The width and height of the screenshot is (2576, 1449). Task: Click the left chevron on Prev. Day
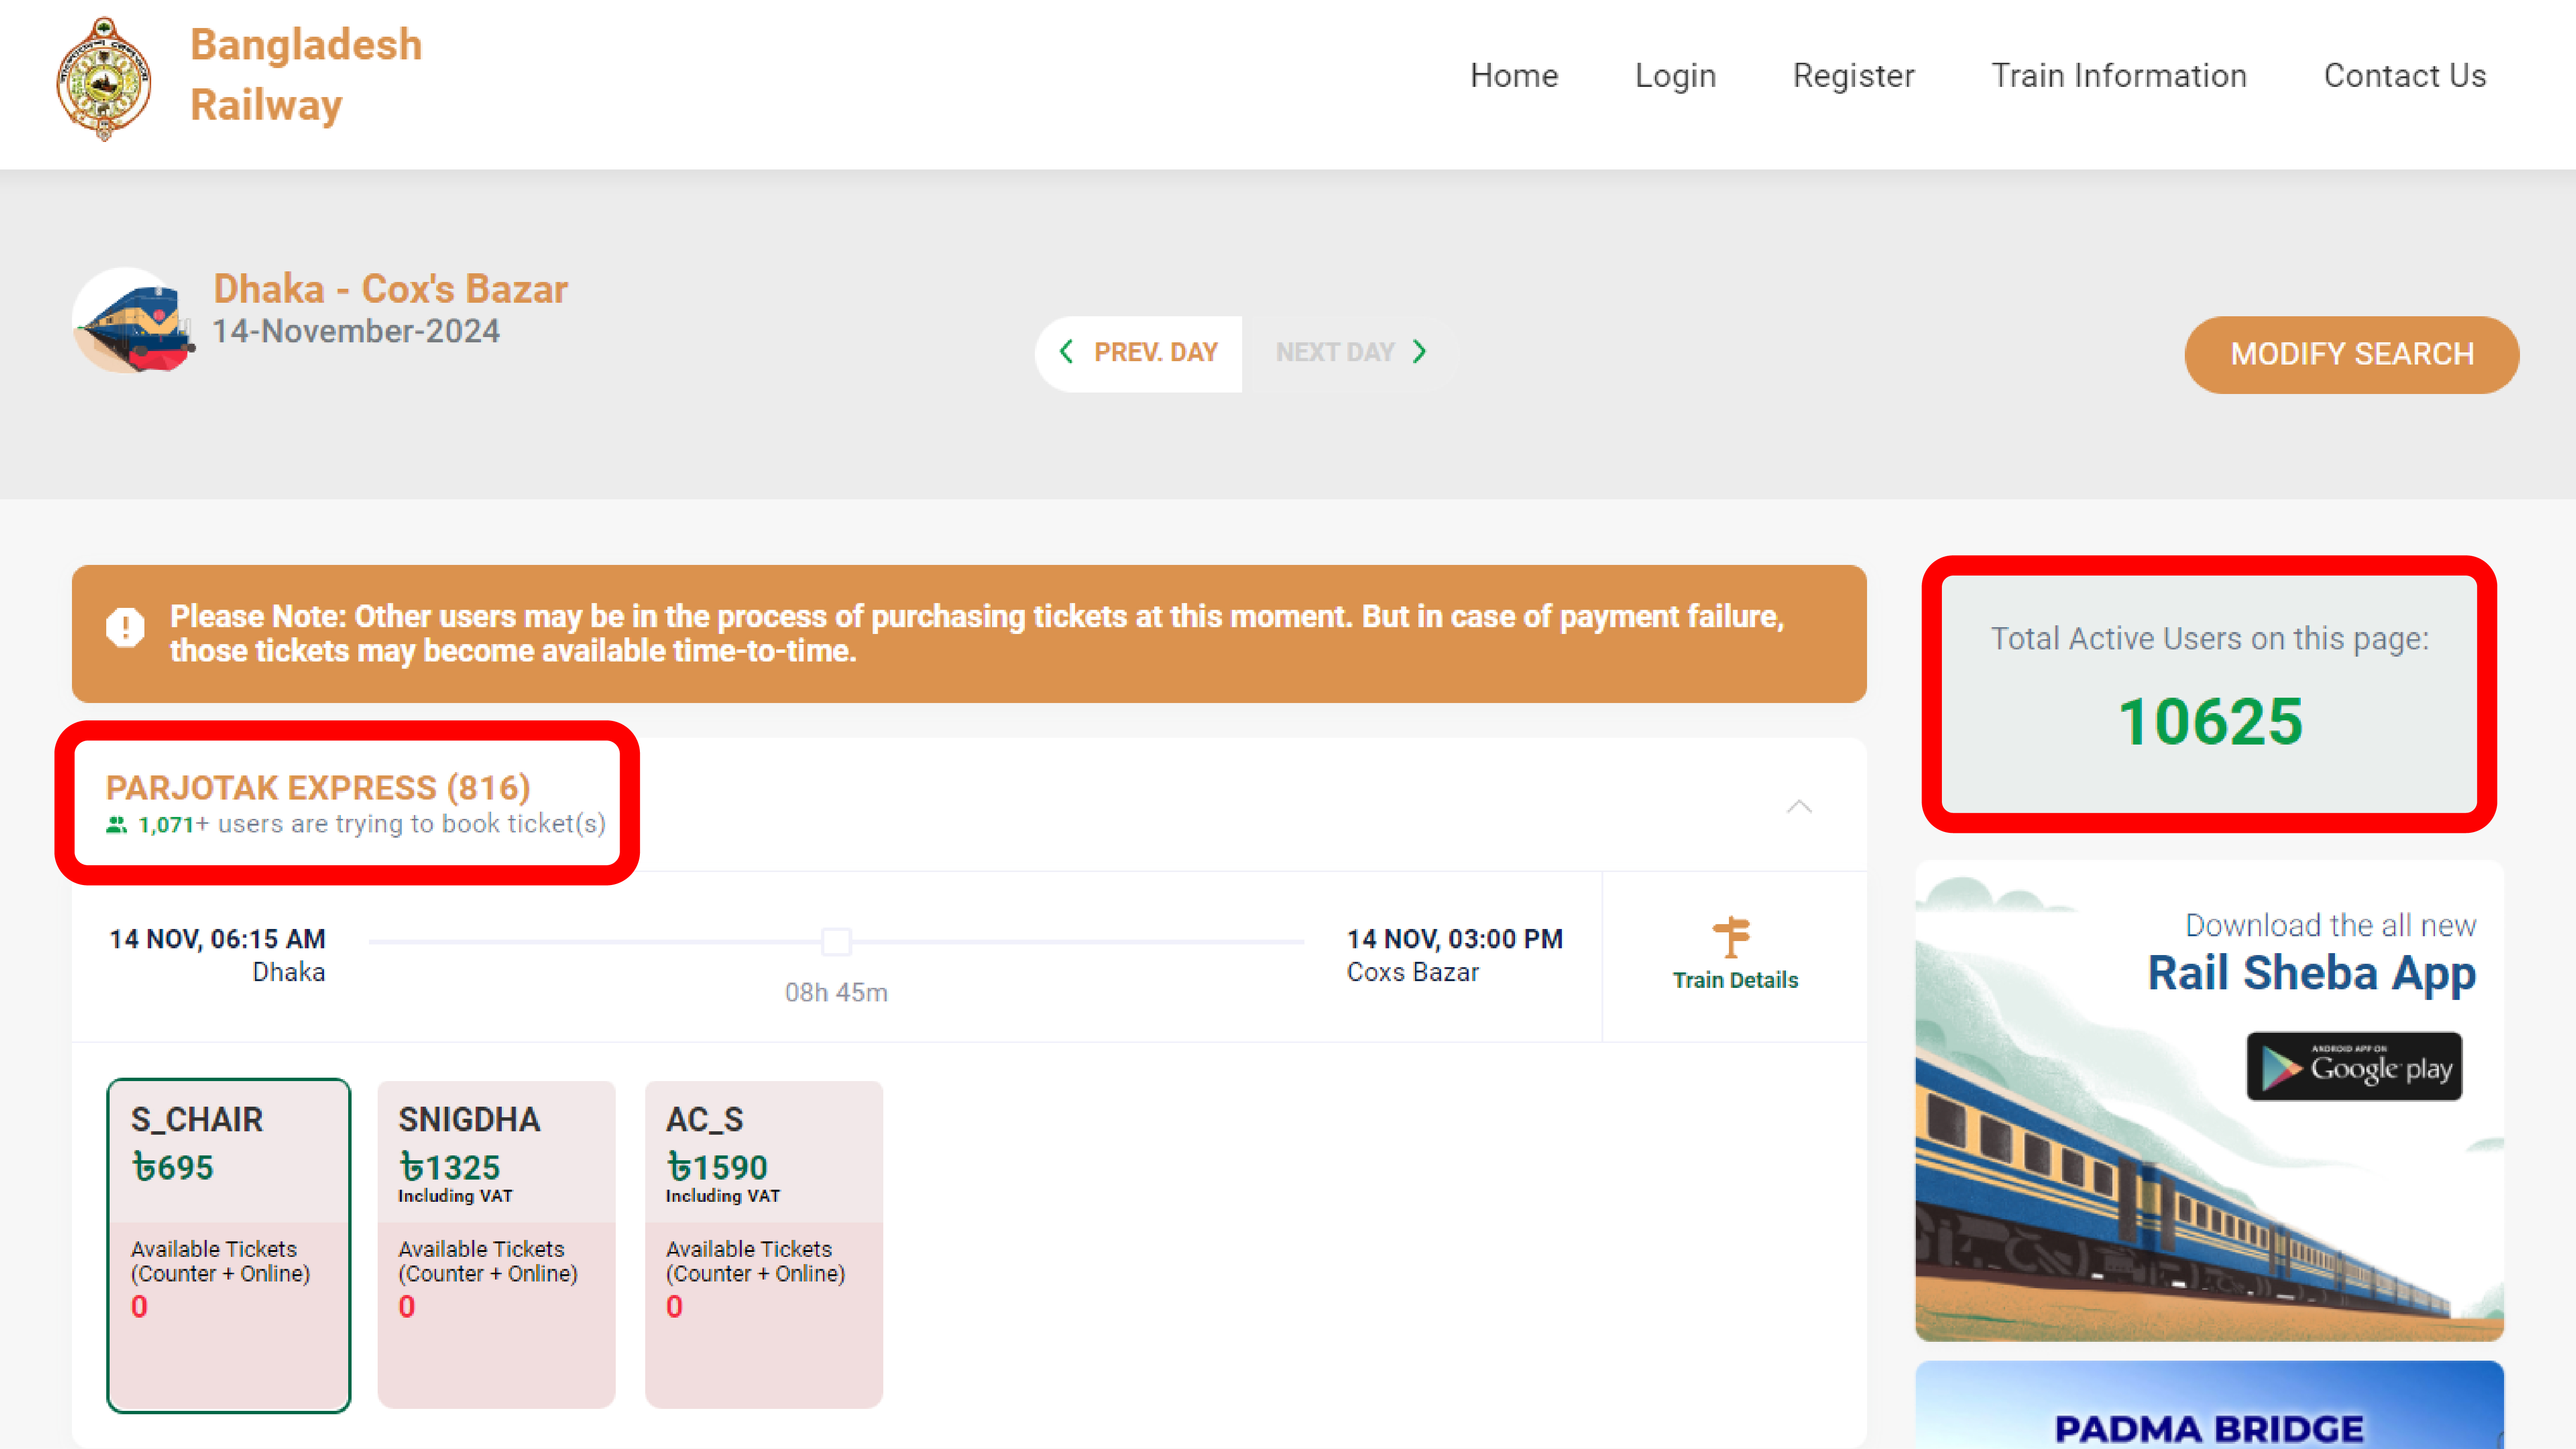pyautogui.click(x=1066, y=352)
